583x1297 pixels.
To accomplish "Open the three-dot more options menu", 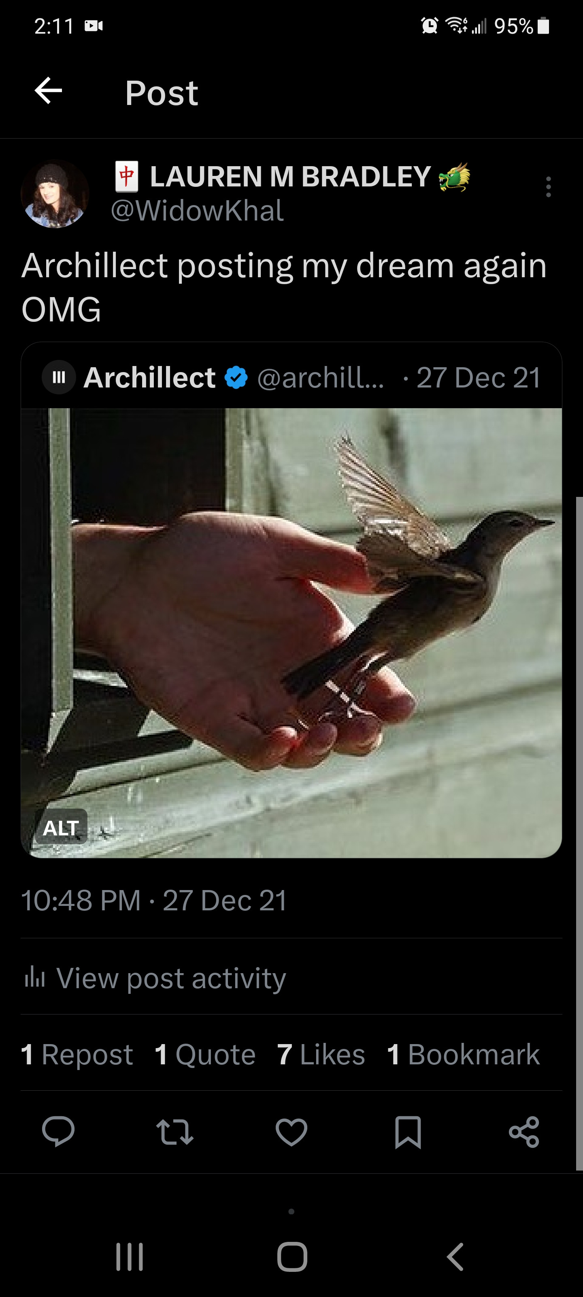I will [548, 187].
